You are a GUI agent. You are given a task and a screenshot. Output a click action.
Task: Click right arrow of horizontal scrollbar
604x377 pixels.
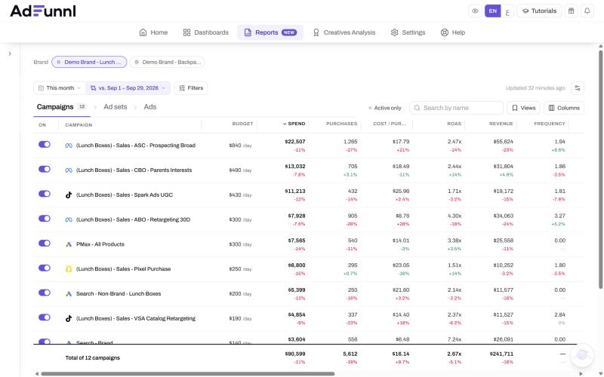581,373
